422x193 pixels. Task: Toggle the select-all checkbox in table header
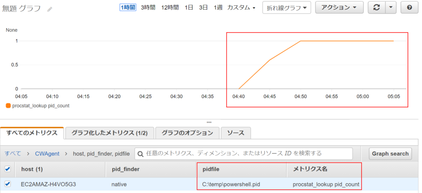coord(8,169)
